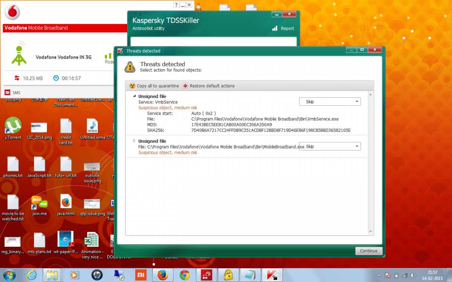452x282 pixels.
Task: Select tuts+ url.txt desktop file
Action: coord(66,167)
